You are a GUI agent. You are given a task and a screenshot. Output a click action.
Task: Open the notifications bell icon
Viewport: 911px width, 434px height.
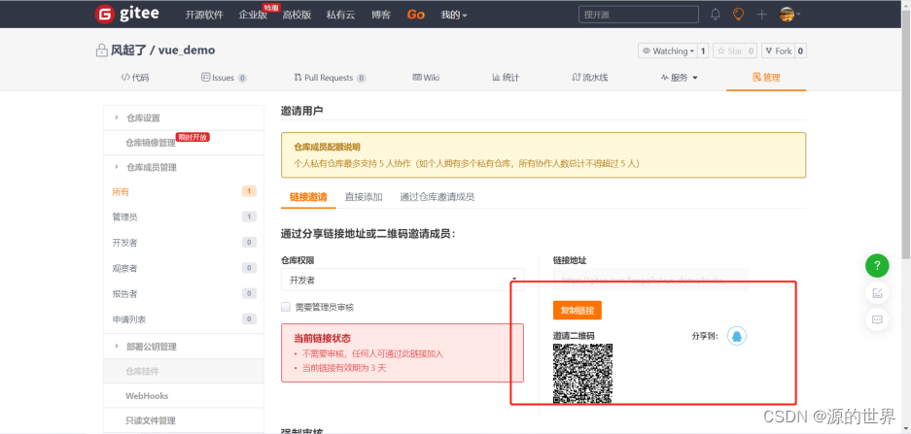coord(716,15)
